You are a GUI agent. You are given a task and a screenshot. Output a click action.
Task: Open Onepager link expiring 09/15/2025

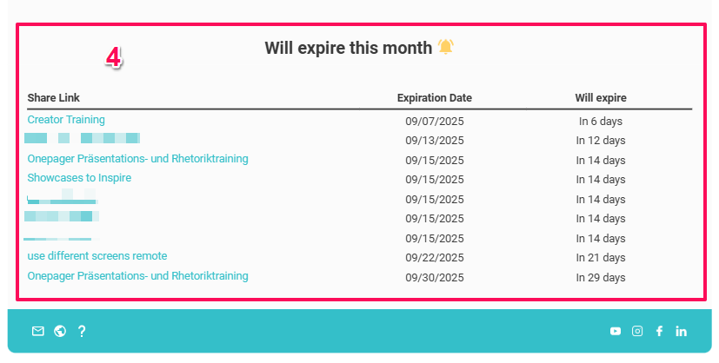(x=137, y=159)
